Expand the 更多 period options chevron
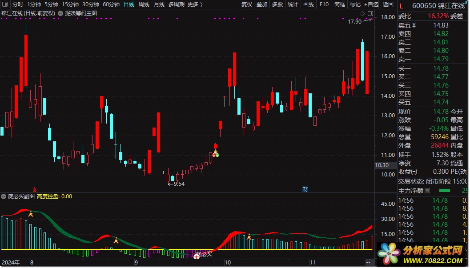Image resolution: width=470 pixels, height=268 pixels. [201, 4]
